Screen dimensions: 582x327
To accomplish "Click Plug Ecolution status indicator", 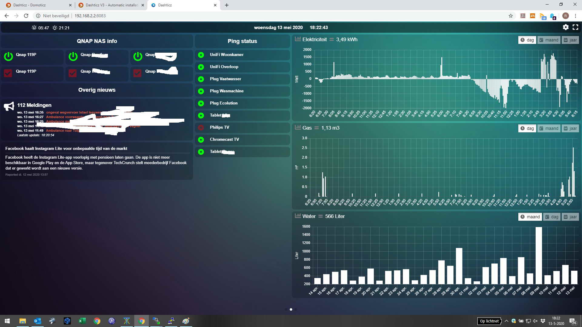I will click(x=201, y=103).
